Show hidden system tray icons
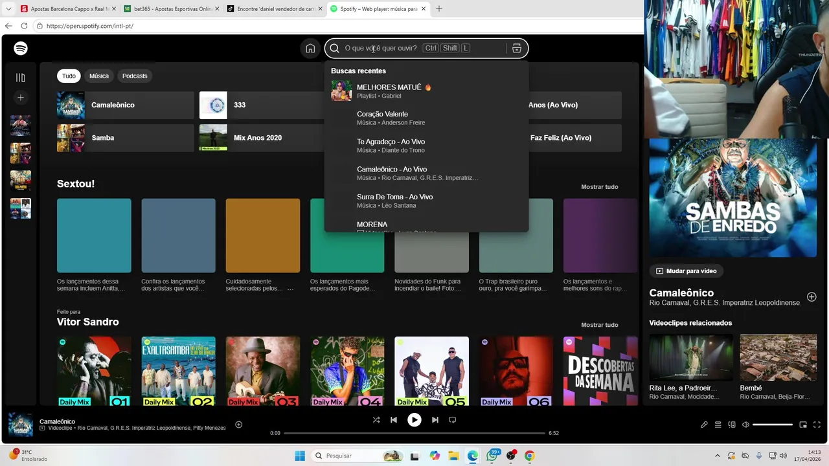The height and width of the screenshot is (466, 829). (x=717, y=456)
